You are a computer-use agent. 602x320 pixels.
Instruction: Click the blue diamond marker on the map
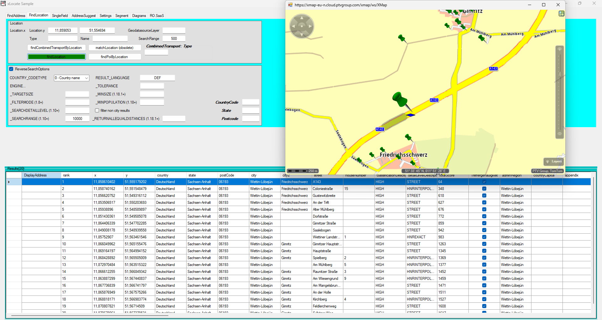[x=410, y=115]
